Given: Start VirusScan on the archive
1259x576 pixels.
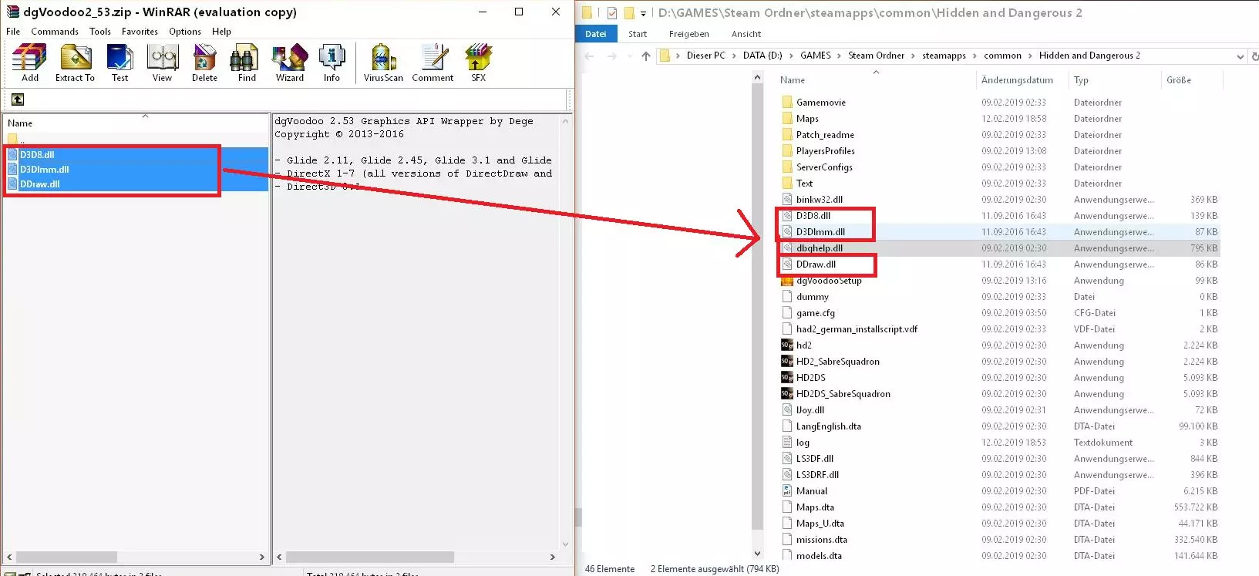Looking at the screenshot, I should 383,62.
